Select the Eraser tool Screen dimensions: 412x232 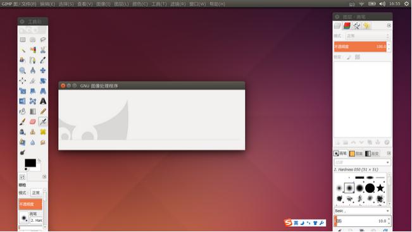point(32,121)
